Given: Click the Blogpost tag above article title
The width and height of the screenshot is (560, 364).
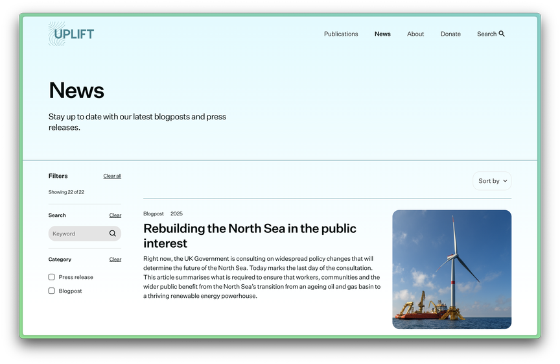Looking at the screenshot, I should click(x=153, y=213).
